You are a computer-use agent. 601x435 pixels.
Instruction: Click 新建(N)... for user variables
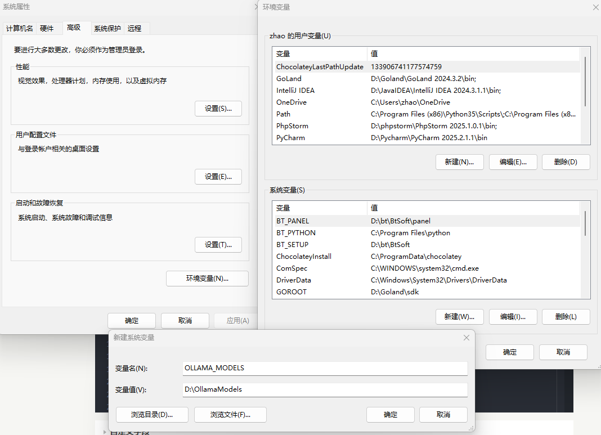tap(459, 162)
